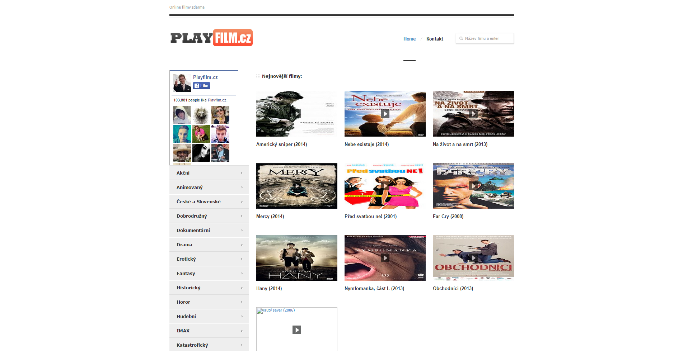The height and width of the screenshot is (351, 683).
Task: Open the Erotický category
Action: [209, 259]
